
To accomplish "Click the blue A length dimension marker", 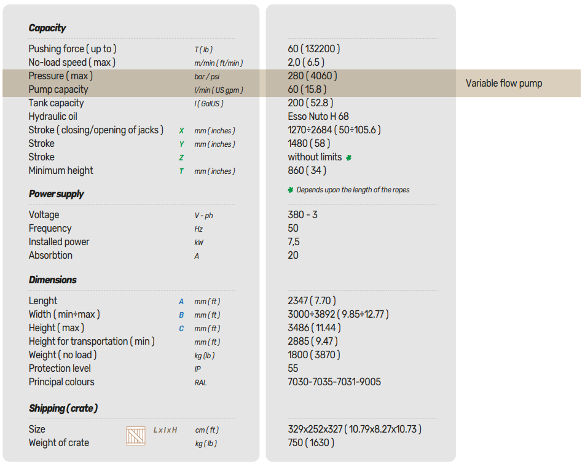I will coord(181,302).
